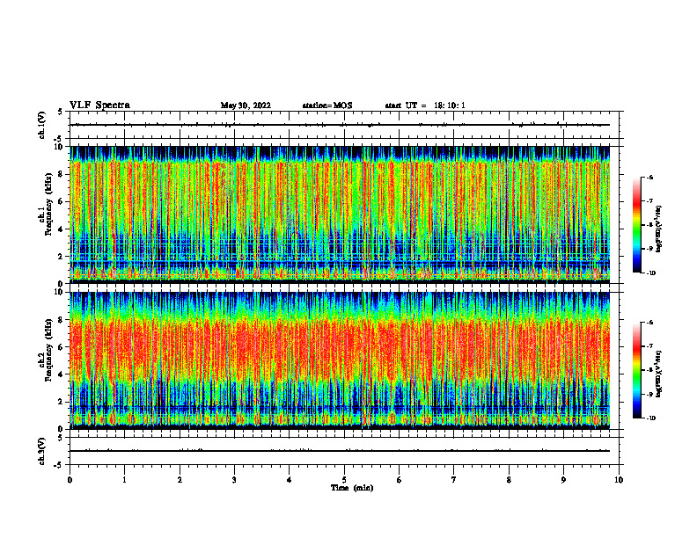
Task: Click the ch.2 frequency tick label 8
Action: [x=62, y=320]
